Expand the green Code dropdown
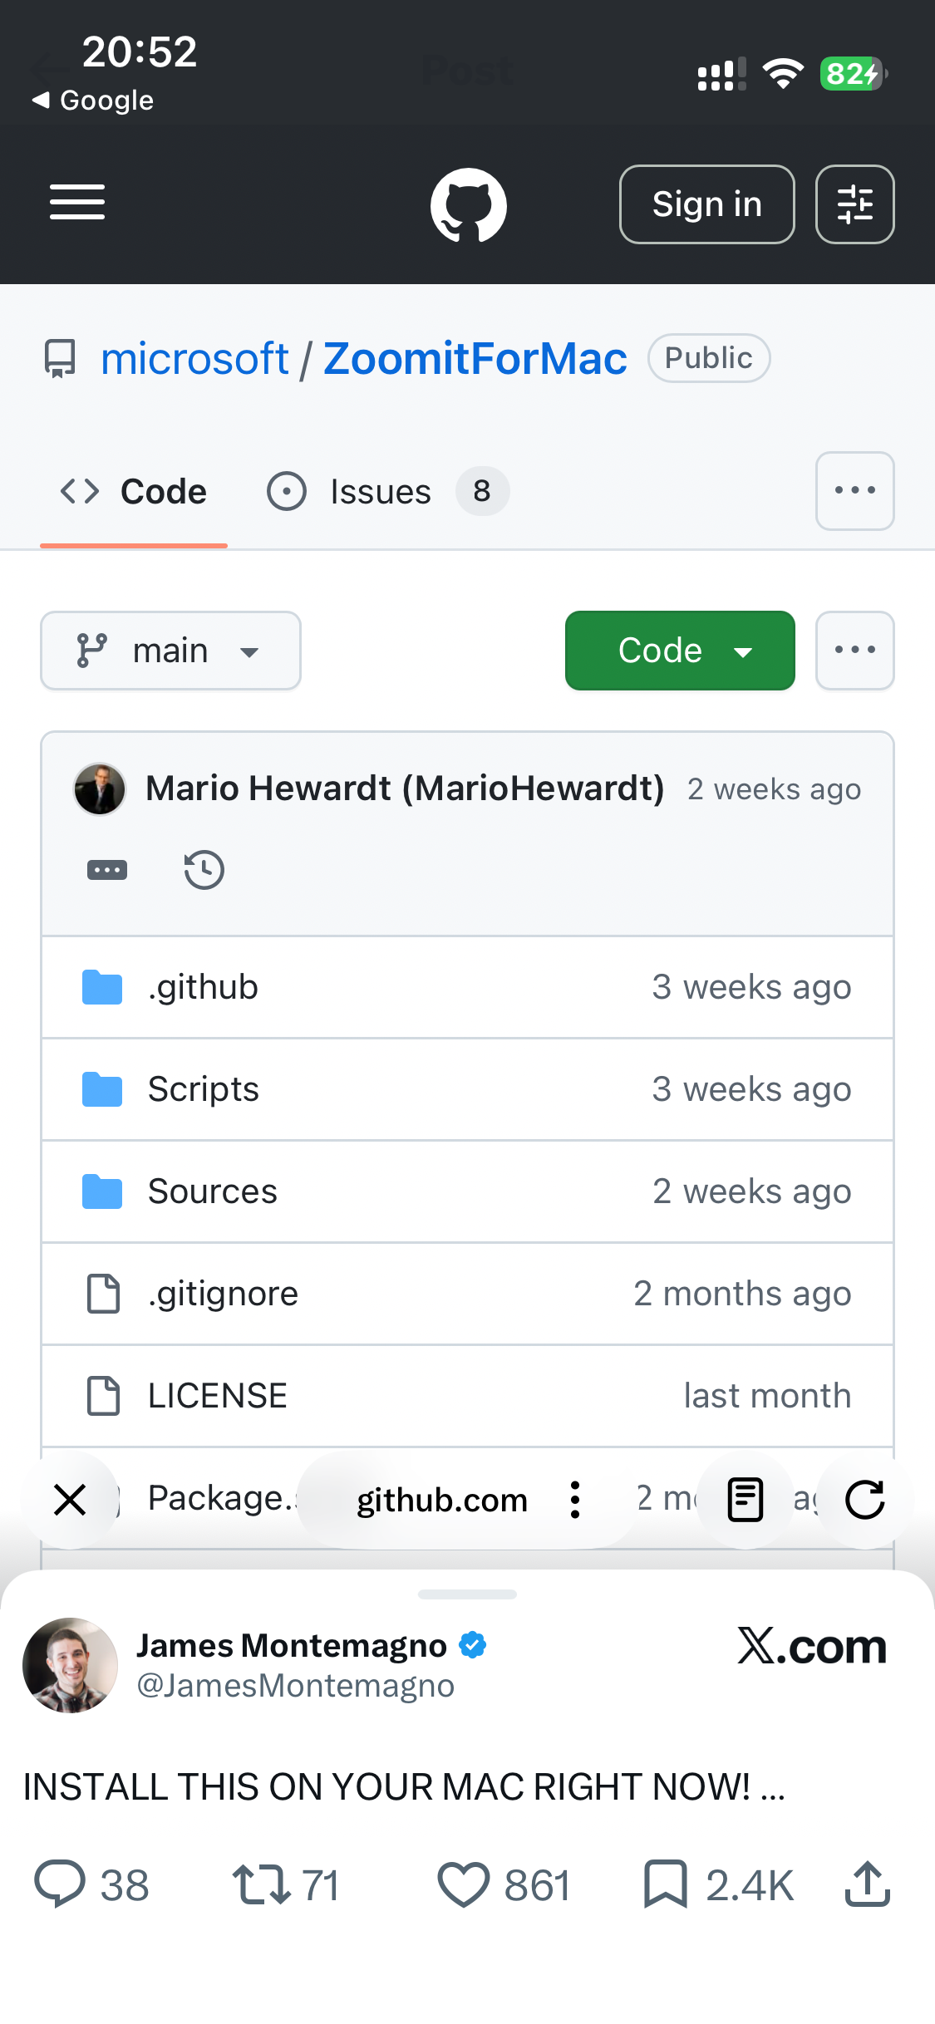This screenshot has width=935, height=2024. point(680,651)
